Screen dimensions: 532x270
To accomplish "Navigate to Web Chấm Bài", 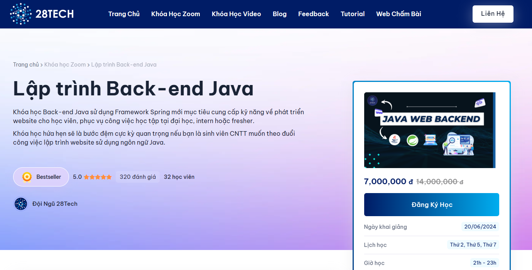I will pos(399,14).
